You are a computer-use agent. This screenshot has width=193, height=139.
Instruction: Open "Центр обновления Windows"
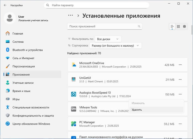coord(31,124)
